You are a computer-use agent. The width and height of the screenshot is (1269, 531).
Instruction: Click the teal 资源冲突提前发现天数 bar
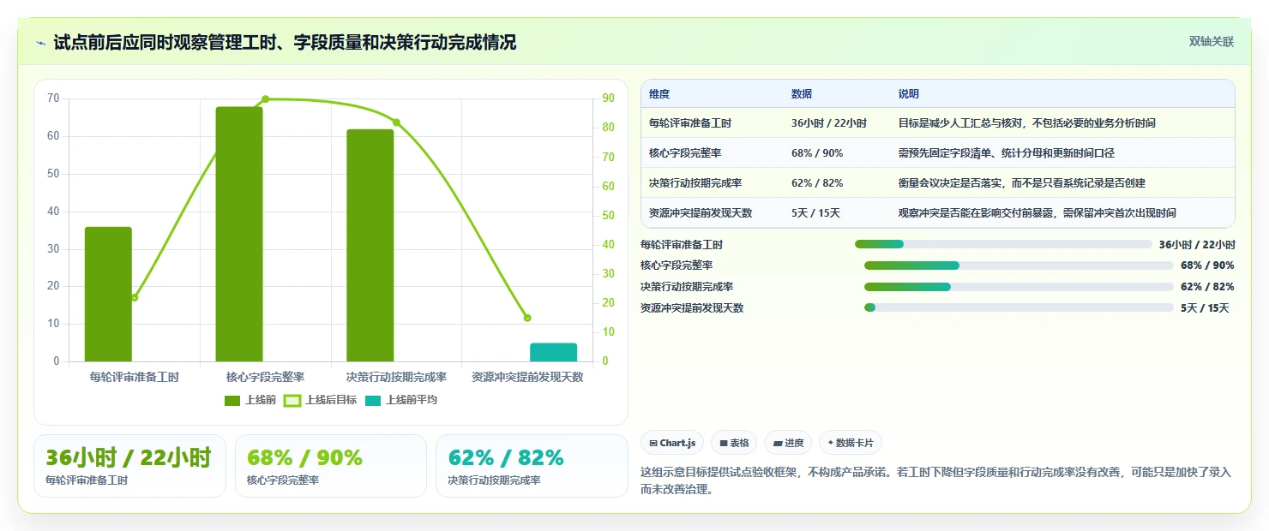click(553, 352)
